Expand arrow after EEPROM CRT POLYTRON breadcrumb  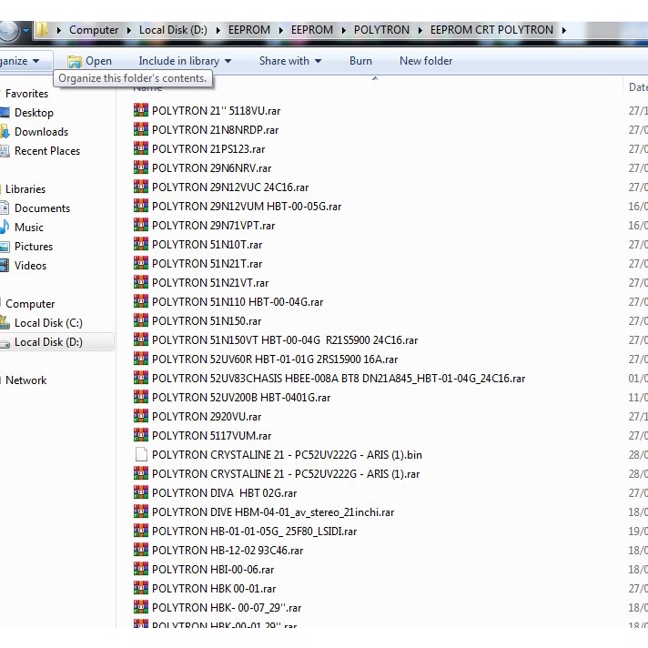pyautogui.click(x=563, y=30)
